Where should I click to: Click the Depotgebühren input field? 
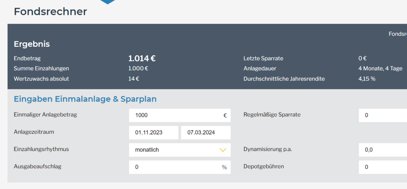click(x=383, y=167)
